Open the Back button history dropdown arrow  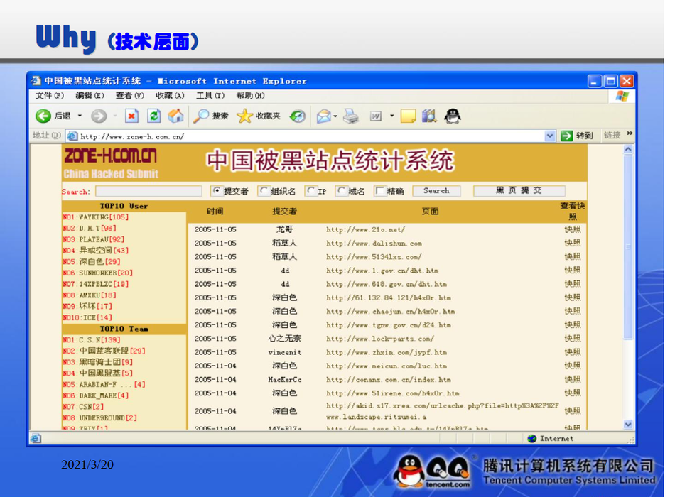pyautogui.click(x=80, y=116)
